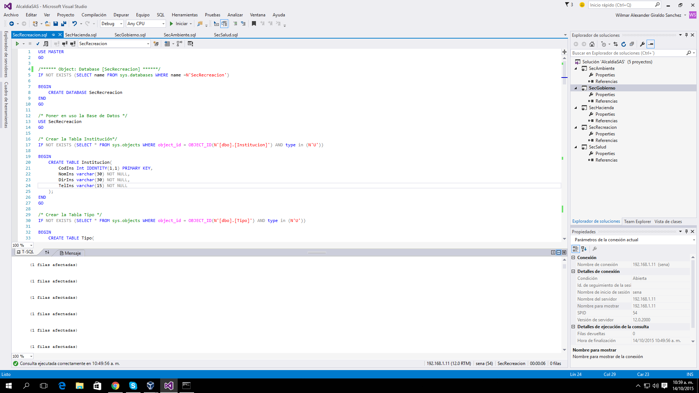The width and height of the screenshot is (699, 393).
Task: Collapse the SecGobierno project node
Action: point(576,88)
